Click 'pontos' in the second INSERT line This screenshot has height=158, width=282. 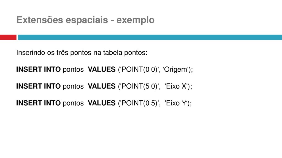click(73, 86)
